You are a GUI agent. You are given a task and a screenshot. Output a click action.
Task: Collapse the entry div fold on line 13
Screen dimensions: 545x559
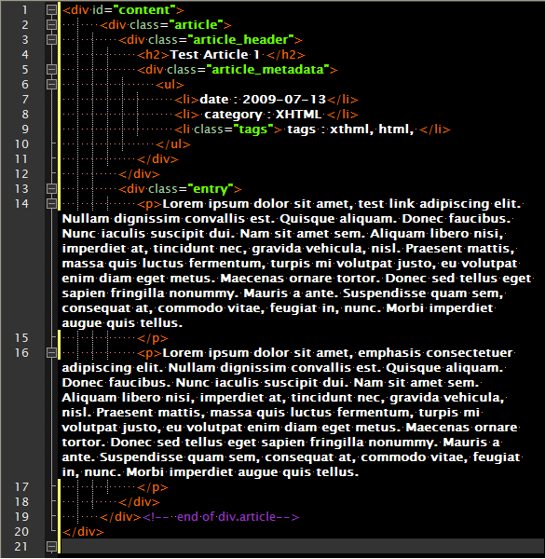(x=51, y=188)
